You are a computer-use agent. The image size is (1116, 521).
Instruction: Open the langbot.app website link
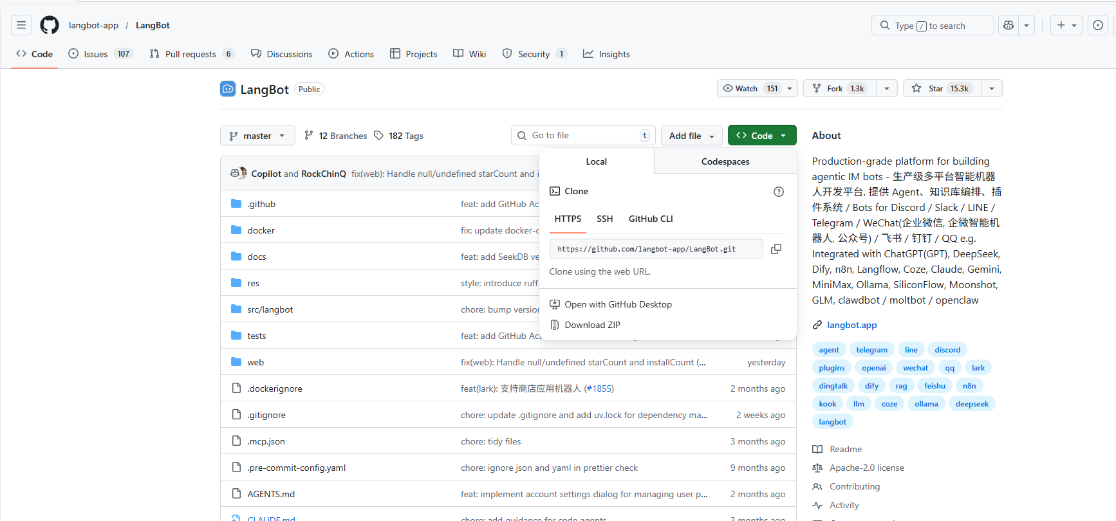point(852,325)
